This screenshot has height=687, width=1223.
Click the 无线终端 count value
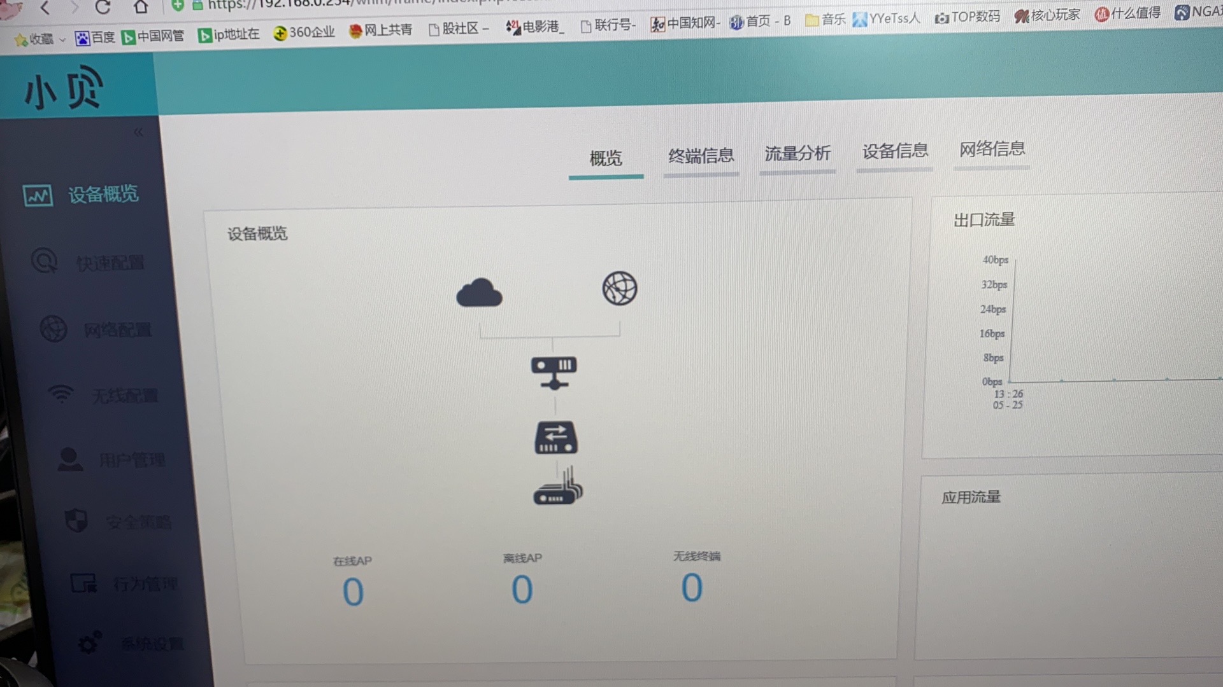click(692, 588)
